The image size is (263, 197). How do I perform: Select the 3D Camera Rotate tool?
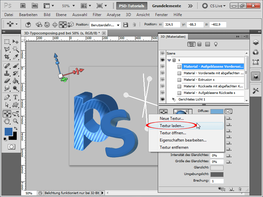click(15, 114)
